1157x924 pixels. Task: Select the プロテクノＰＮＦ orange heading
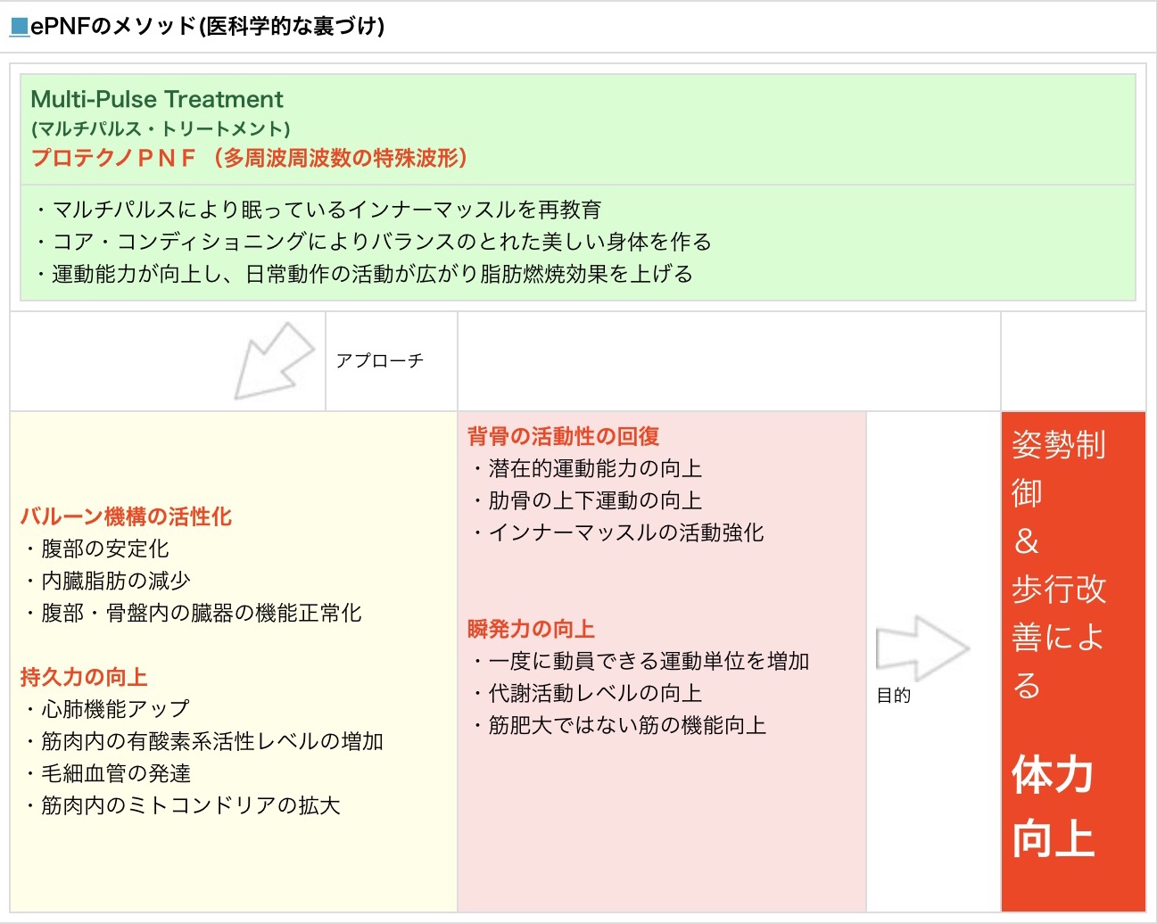[x=252, y=159]
